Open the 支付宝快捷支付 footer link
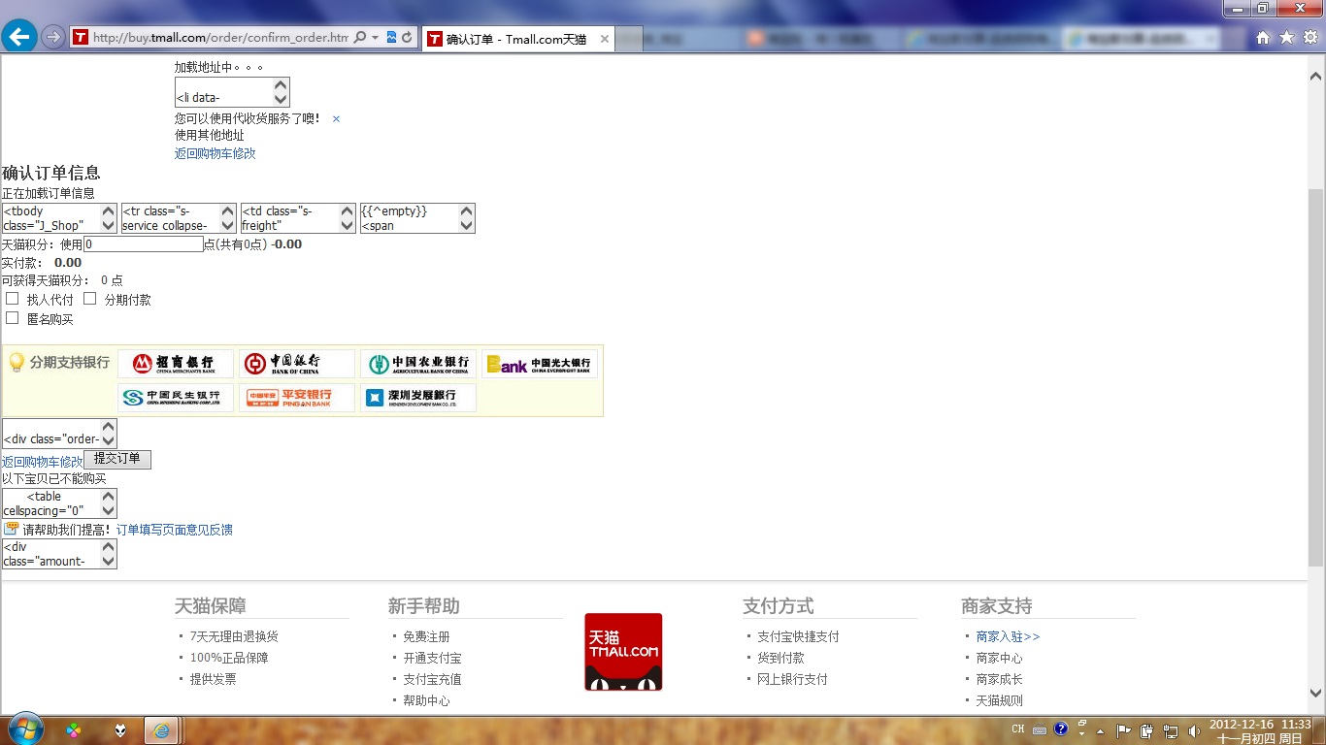This screenshot has width=1326, height=745. (x=798, y=636)
